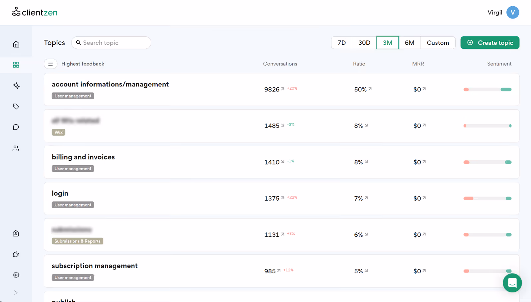Choose the Custom date range option
531x302 pixels.
tap(438, 43)
